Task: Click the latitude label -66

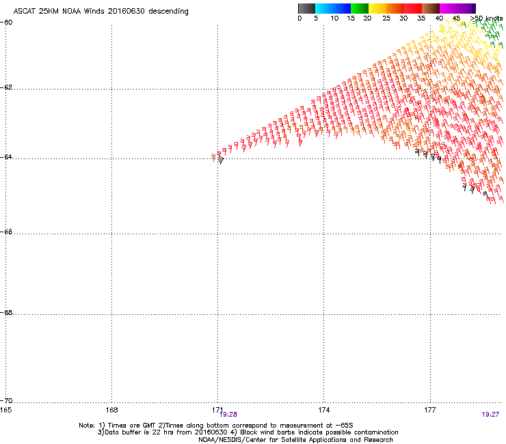Action: tap(6, 232)
